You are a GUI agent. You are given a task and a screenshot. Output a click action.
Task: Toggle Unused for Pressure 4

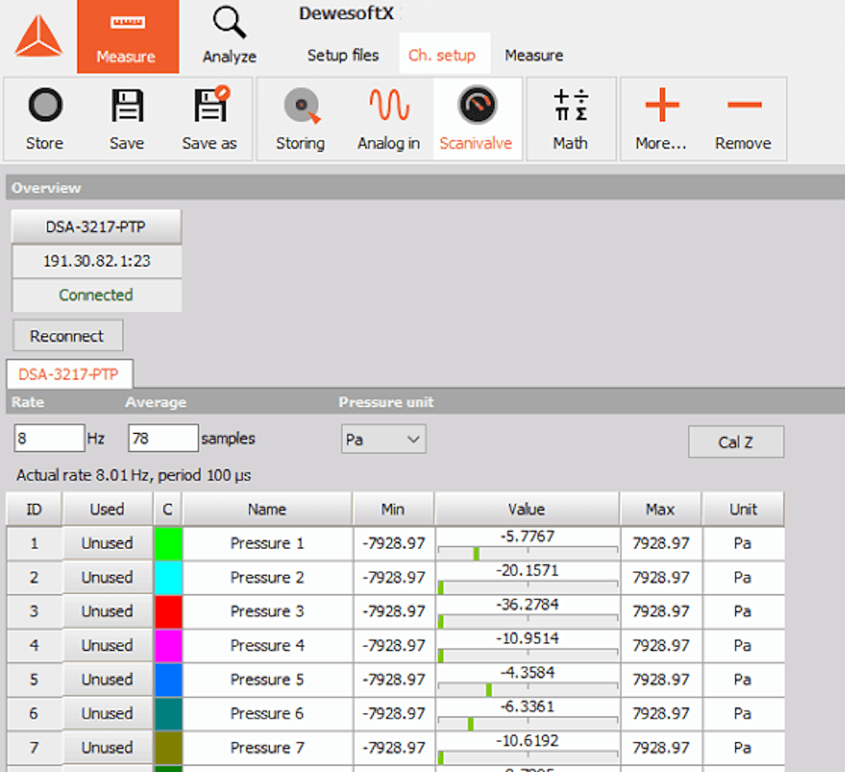point(107,646)
